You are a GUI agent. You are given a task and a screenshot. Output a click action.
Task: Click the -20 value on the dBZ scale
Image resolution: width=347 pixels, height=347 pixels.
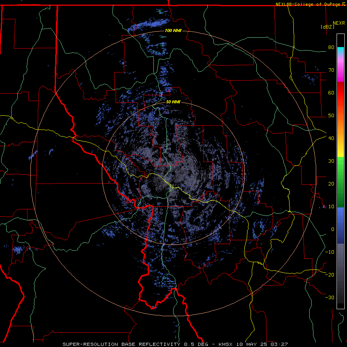330,275
